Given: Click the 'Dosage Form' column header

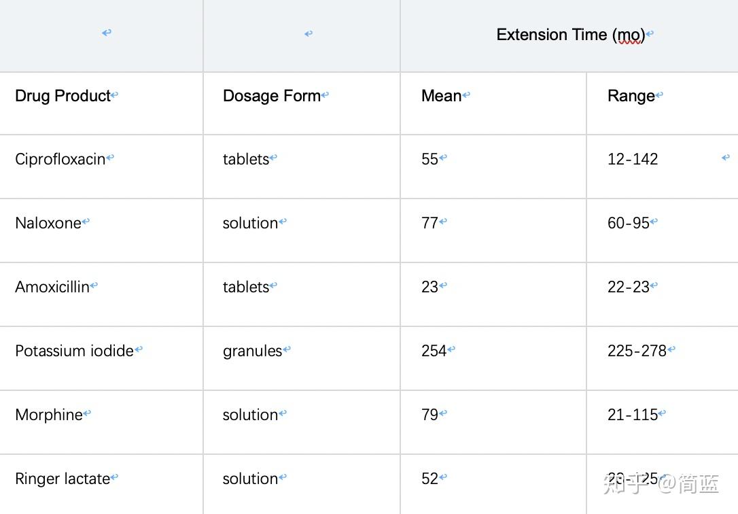Looking at the screenshot, I should click(271, 96).
